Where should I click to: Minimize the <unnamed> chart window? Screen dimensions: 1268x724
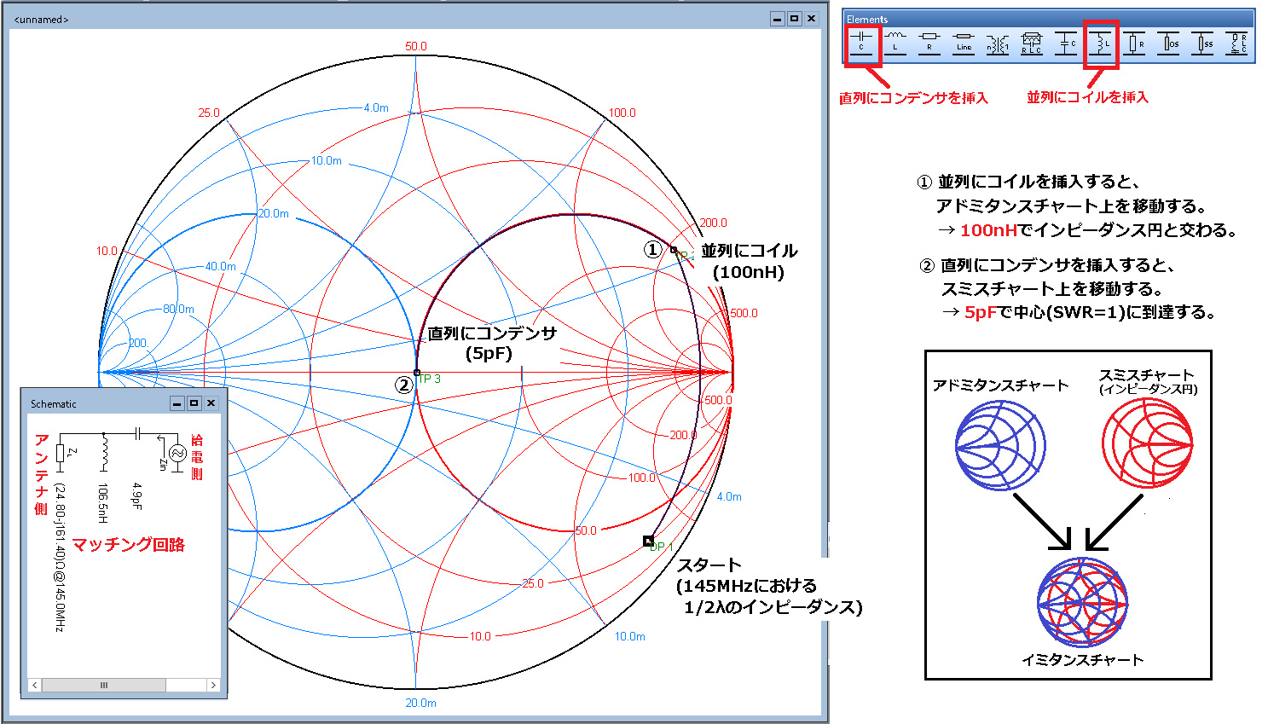pyautogui.click(x=778, y=18)
